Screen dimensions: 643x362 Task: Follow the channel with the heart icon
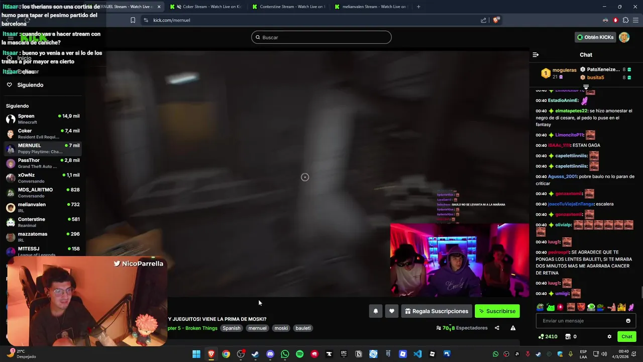[392, 311]
